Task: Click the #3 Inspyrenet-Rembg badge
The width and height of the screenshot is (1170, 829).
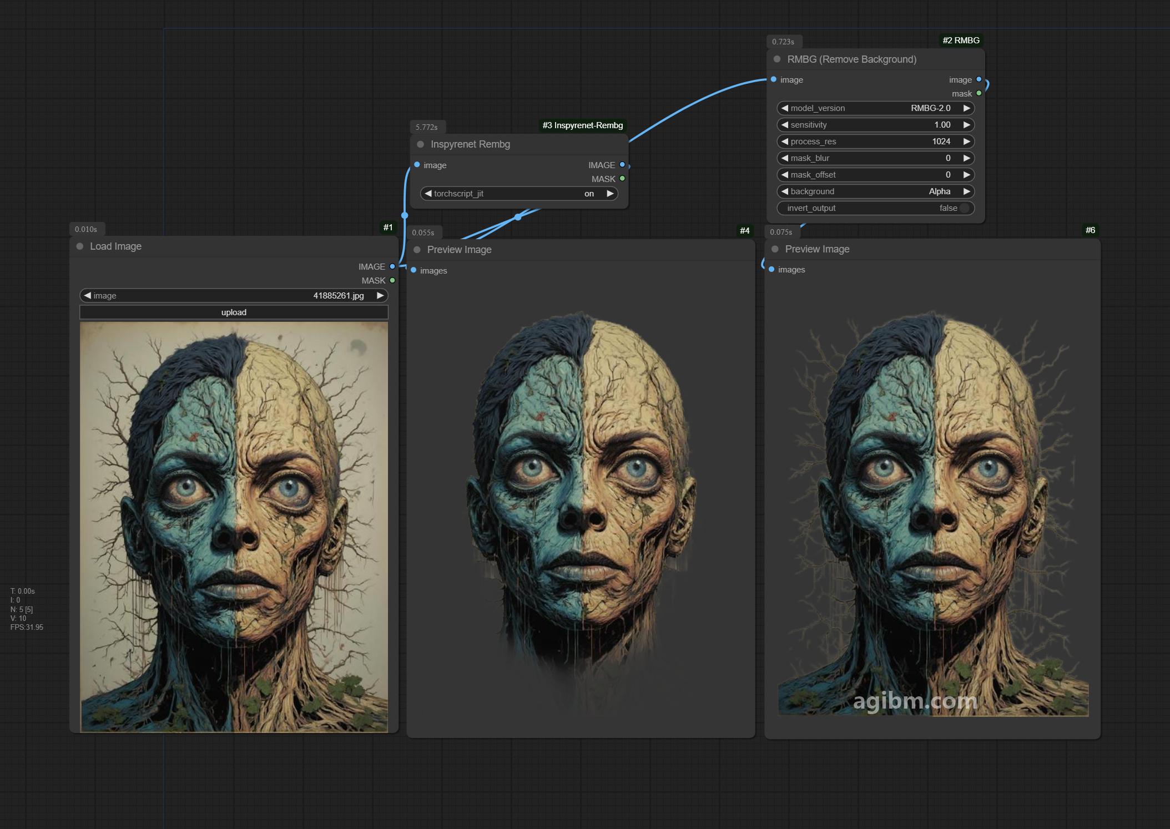Action: click(x=583, y=125)
